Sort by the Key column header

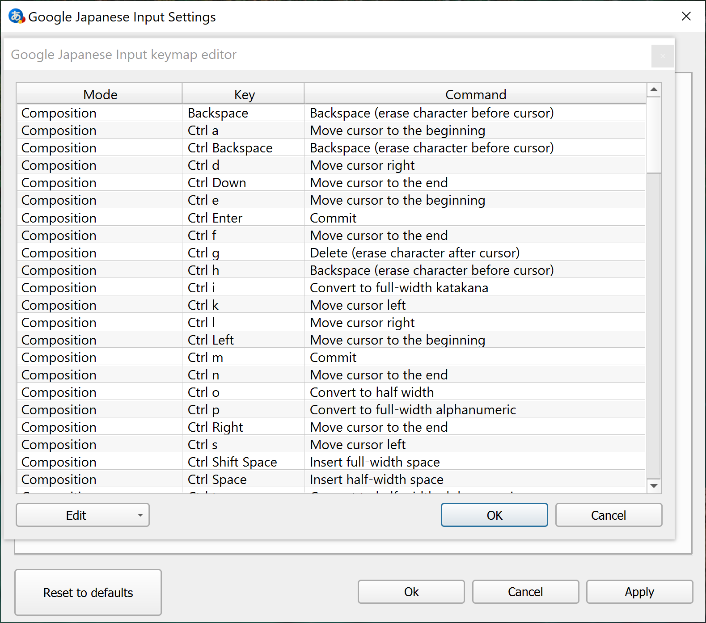pyautogui.click(x=244, y=94)
